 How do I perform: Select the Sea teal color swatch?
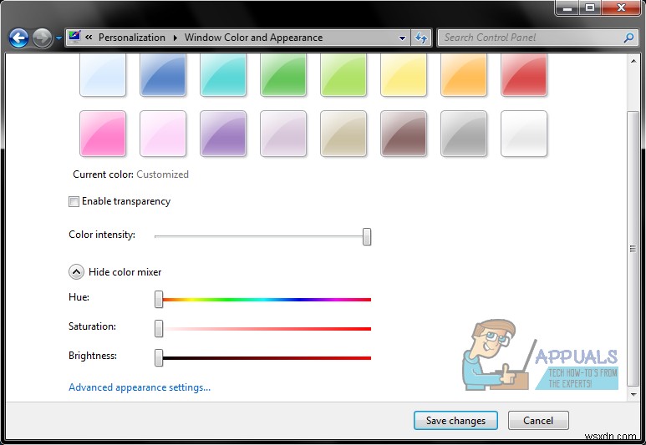223,74
